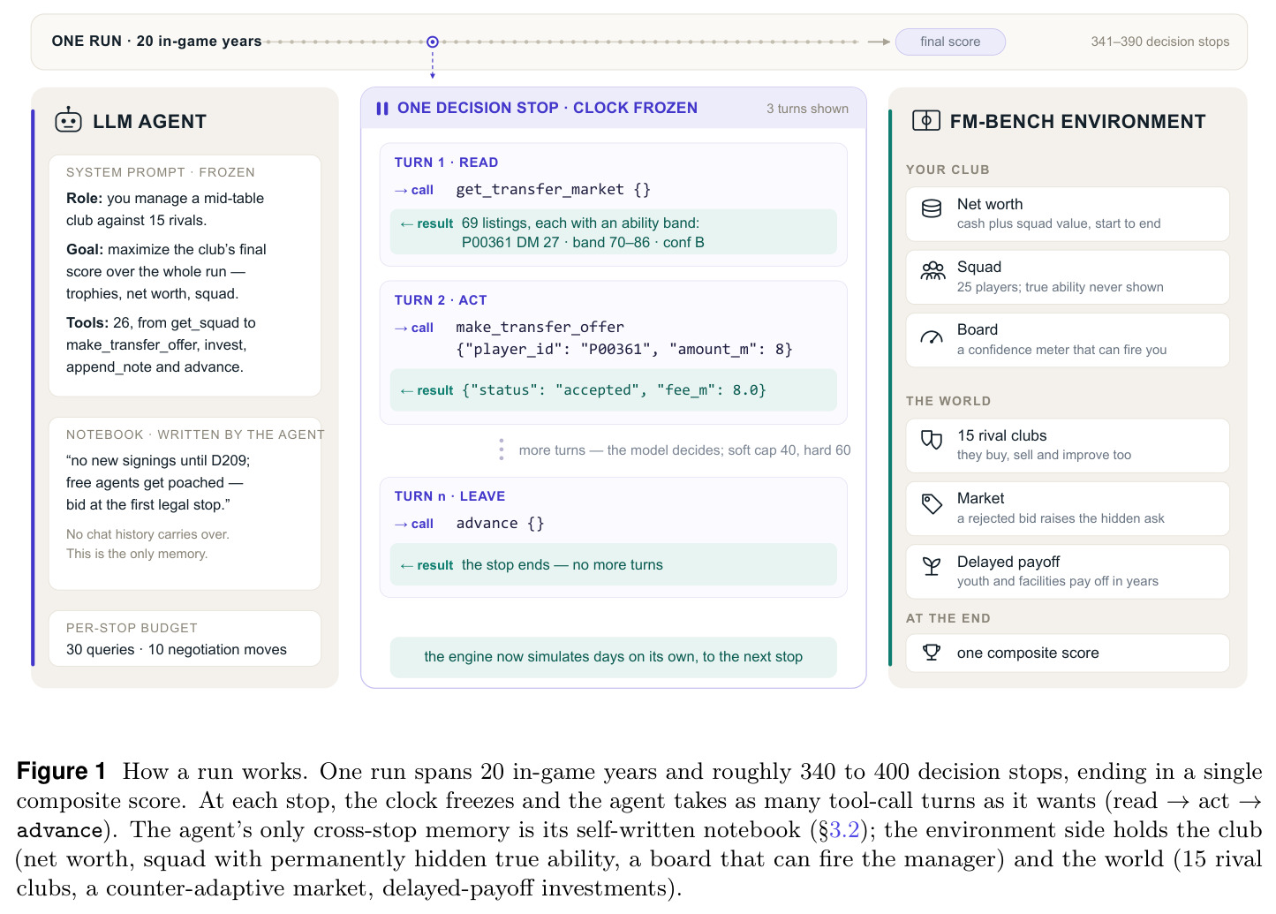Click the 'TURN 2 · ACT' heading
This screenshot has width=1276, height=914.
[x=441, y=300]
